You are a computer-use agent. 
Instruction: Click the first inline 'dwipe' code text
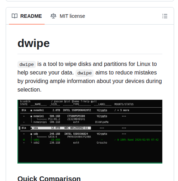click(x=27, y=64)
